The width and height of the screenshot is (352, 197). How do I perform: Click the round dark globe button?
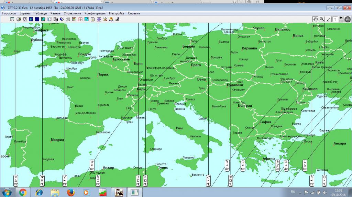(x=348, y=19)
